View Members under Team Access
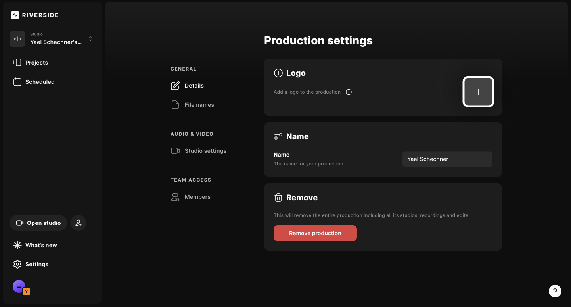Screen dimensions: 571x307 click(197, 197)
